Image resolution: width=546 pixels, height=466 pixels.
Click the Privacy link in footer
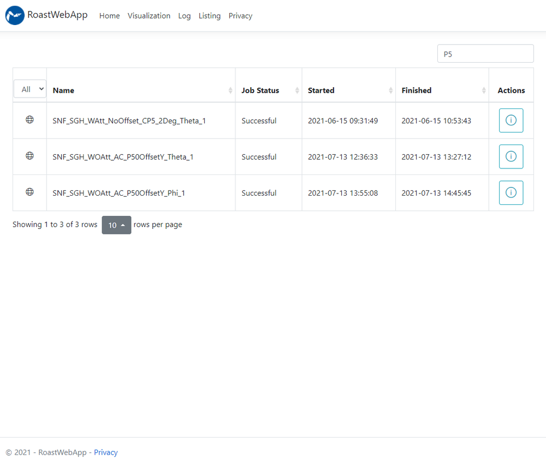106,452
